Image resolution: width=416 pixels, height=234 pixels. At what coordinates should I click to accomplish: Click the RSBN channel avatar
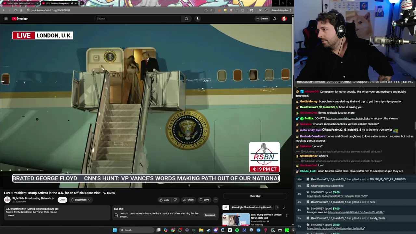7,200
